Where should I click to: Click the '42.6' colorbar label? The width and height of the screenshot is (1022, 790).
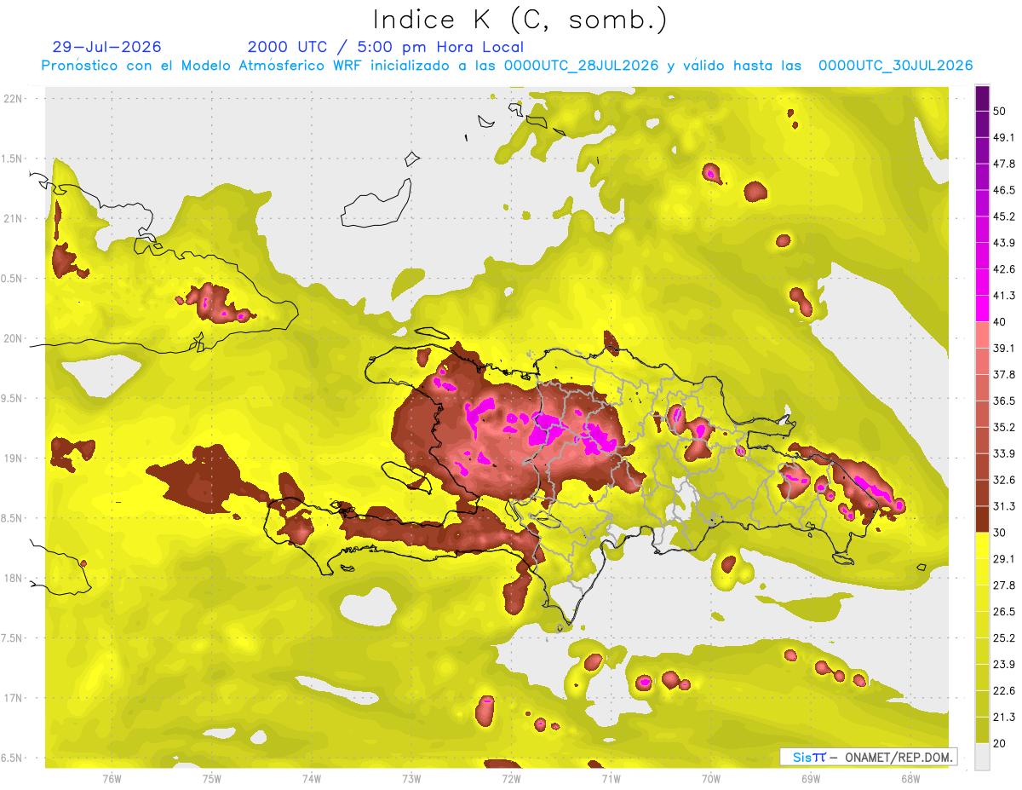[x=1004, y=269]
